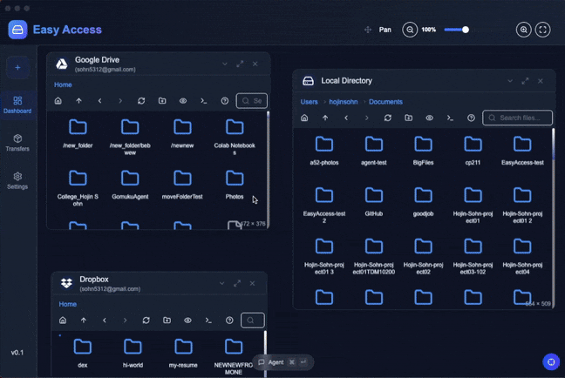Click home icon in Dropbox toolbar
This screenshot has width=565, height=378.
(63, 320)
